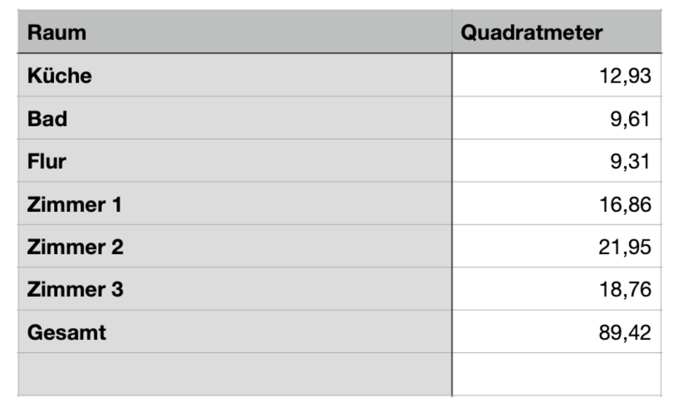Image resolution: width=684 pixels, height=407 pixels.
Task: Select the cell containing 16,86
Action: click(625, 204)
